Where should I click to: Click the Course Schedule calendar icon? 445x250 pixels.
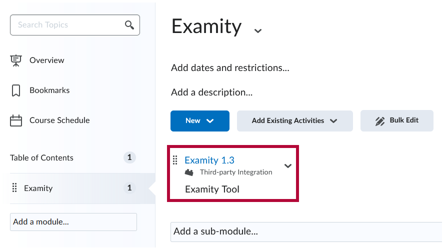[x=16, y=120]
